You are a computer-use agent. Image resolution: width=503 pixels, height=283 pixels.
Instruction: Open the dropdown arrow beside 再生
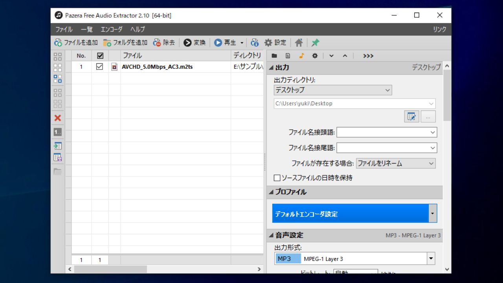[242, 42]
